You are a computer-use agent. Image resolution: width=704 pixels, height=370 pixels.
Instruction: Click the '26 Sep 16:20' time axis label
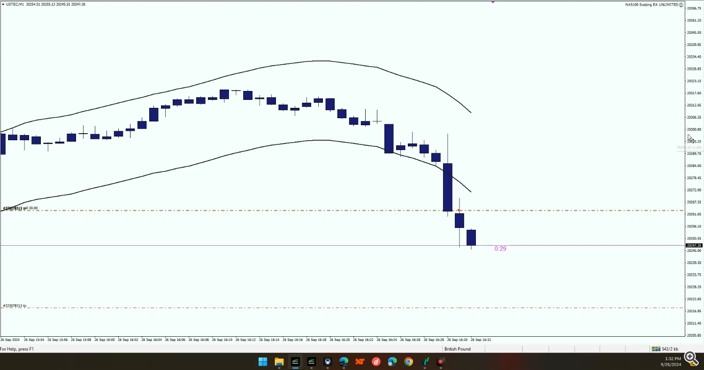(340, 340)
